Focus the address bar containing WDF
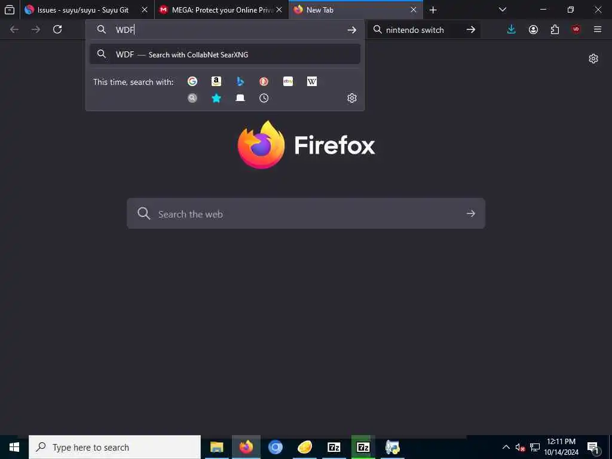 pos(225,30)
